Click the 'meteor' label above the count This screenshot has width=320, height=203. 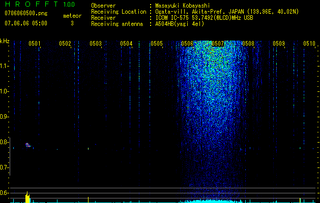(x=72, y=16)
